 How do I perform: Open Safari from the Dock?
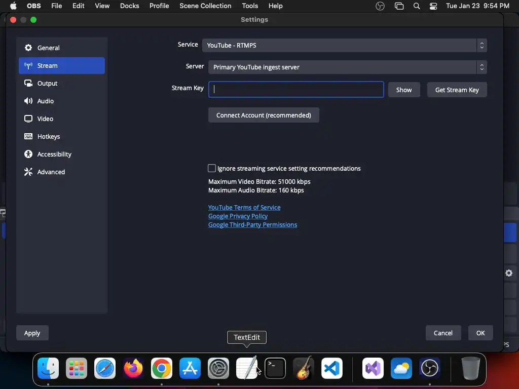tap(105, 368)
